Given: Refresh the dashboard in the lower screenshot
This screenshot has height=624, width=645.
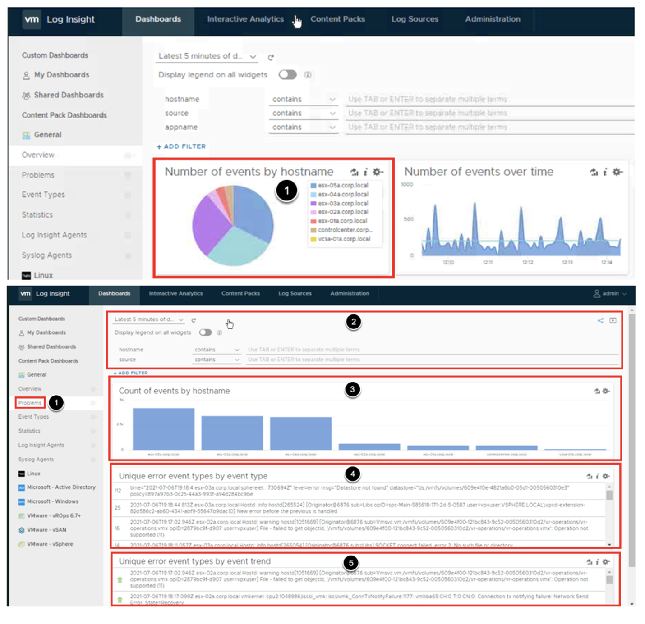Looking at the screenshot, I should [193, 320].
